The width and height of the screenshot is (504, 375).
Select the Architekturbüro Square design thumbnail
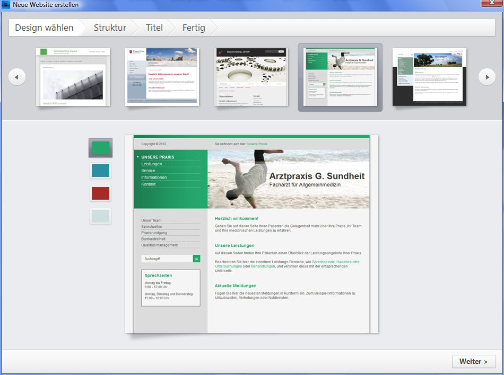point(73,77)
